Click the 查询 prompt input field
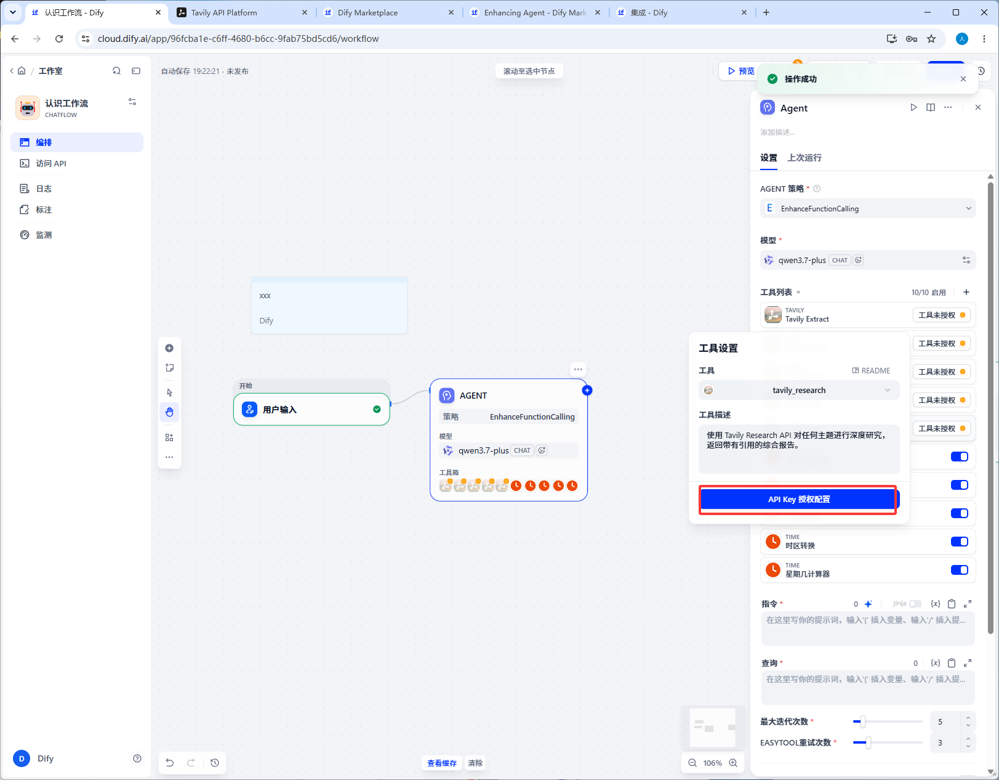 coord(868,687)
